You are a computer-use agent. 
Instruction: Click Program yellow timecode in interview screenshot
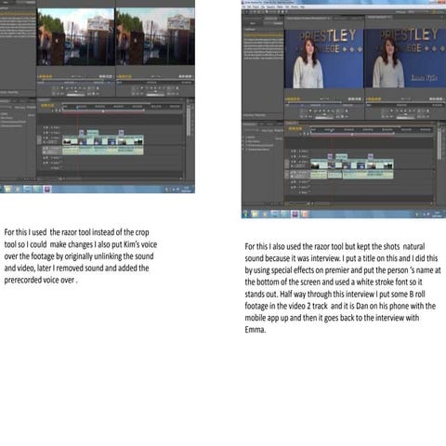374,98
